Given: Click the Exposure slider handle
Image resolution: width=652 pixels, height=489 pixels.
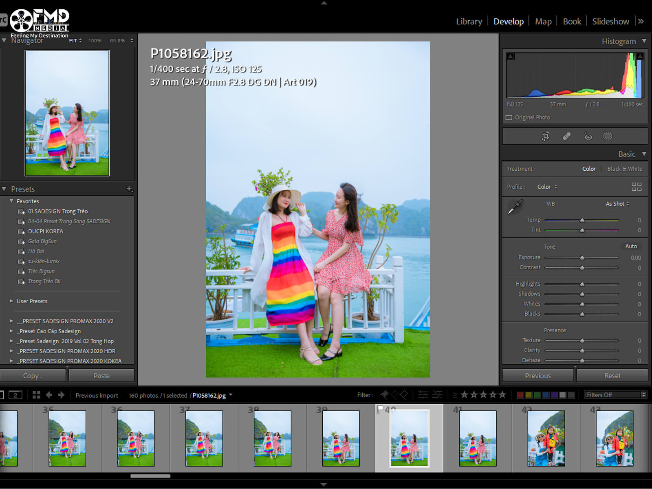Looking at the screenshot, I should click(x=582, y=258).
